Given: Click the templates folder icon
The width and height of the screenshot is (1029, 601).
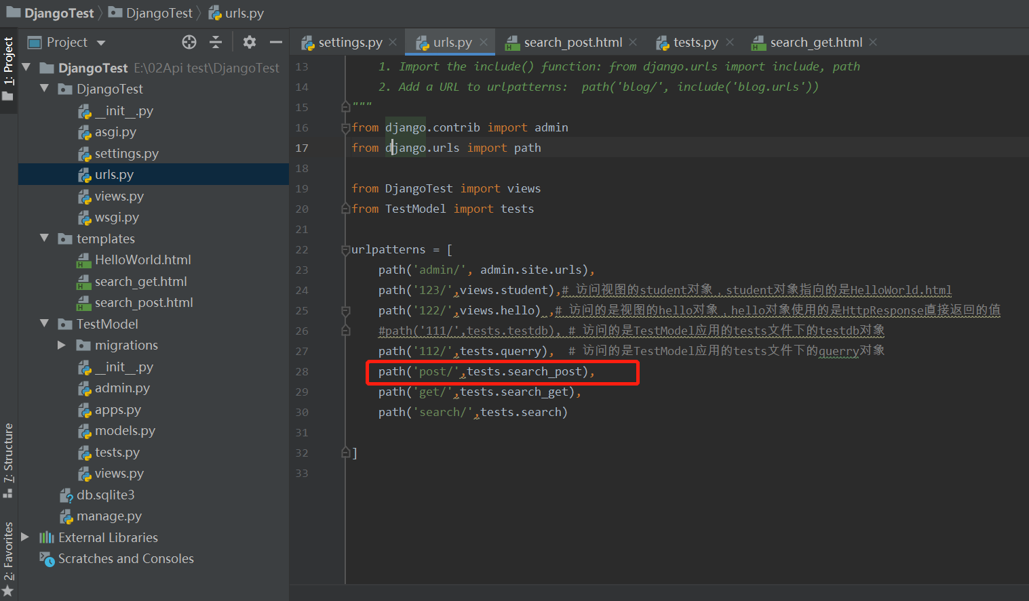Looking at the screenshot, I should pyautogui.click(x=65, y=239).
